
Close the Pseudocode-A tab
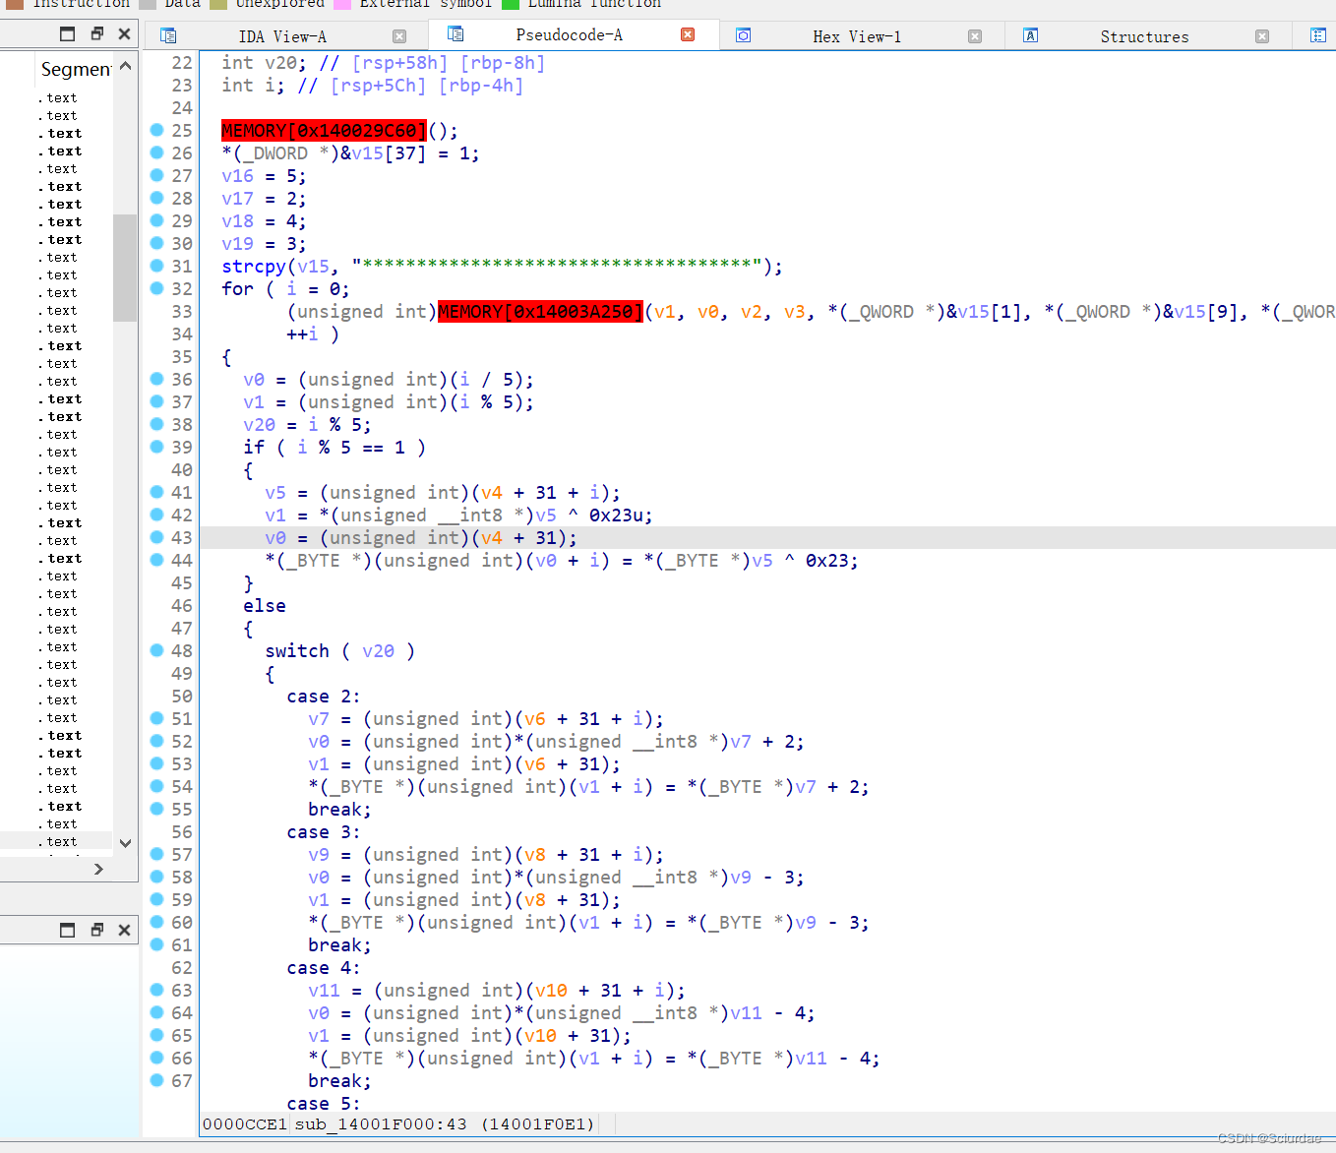[688, 34]
